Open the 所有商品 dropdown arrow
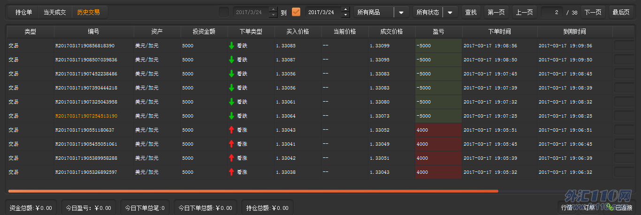 pyautogui.click(x=401, y=12)
